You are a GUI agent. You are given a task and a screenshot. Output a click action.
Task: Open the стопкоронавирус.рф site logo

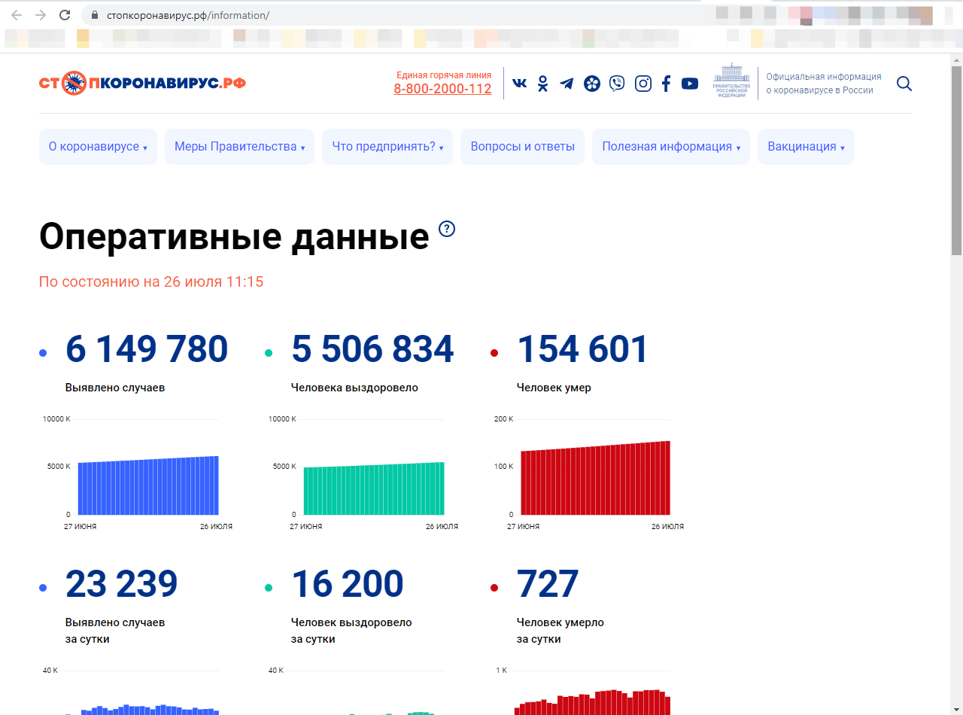(x=142, y=83)
